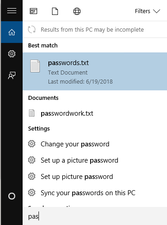Click the Documents section heading
The width and height of the screenshot is (167, 225).
(43, 98)
